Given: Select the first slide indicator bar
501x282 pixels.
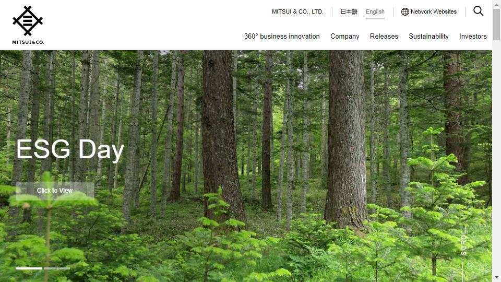Looking at the screenshot, I should tap(29, 268).
